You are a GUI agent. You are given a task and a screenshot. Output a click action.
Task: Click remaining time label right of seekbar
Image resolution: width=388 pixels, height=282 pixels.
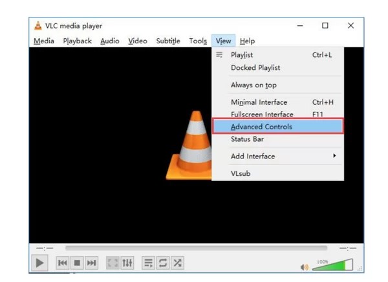pos(348,248)
